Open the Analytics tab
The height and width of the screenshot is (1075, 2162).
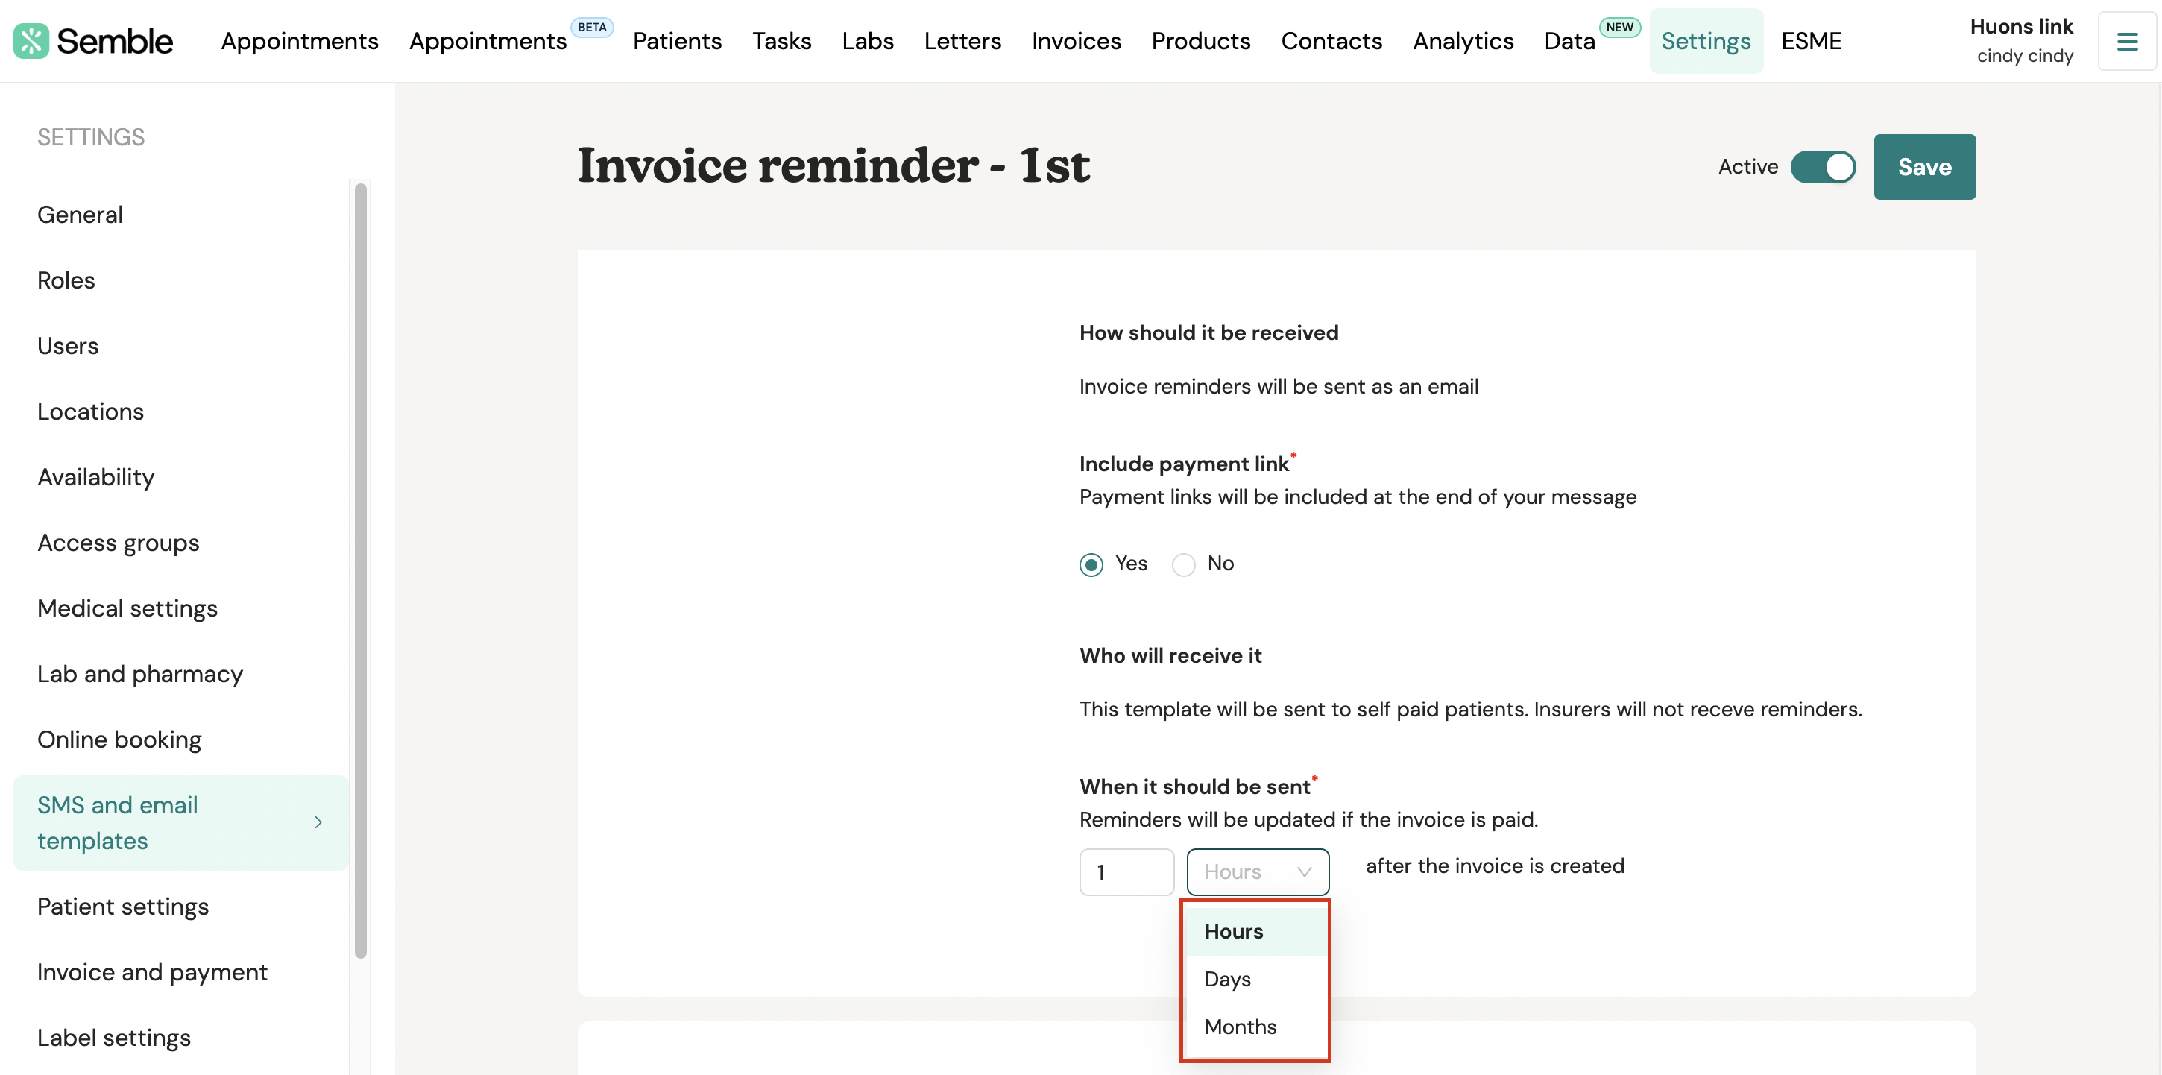tap(1463, 41)
